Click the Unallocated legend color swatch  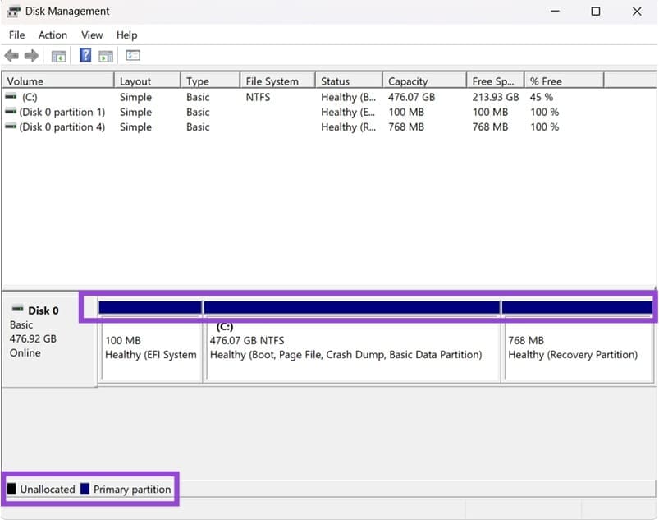[12, 489]
